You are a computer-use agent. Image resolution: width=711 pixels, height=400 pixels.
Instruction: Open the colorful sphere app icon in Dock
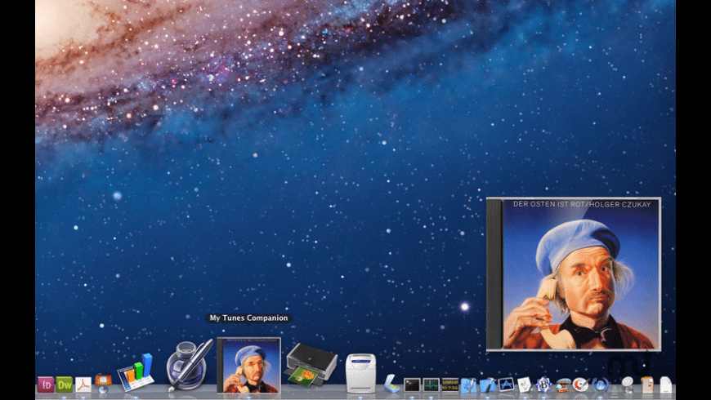563,385
